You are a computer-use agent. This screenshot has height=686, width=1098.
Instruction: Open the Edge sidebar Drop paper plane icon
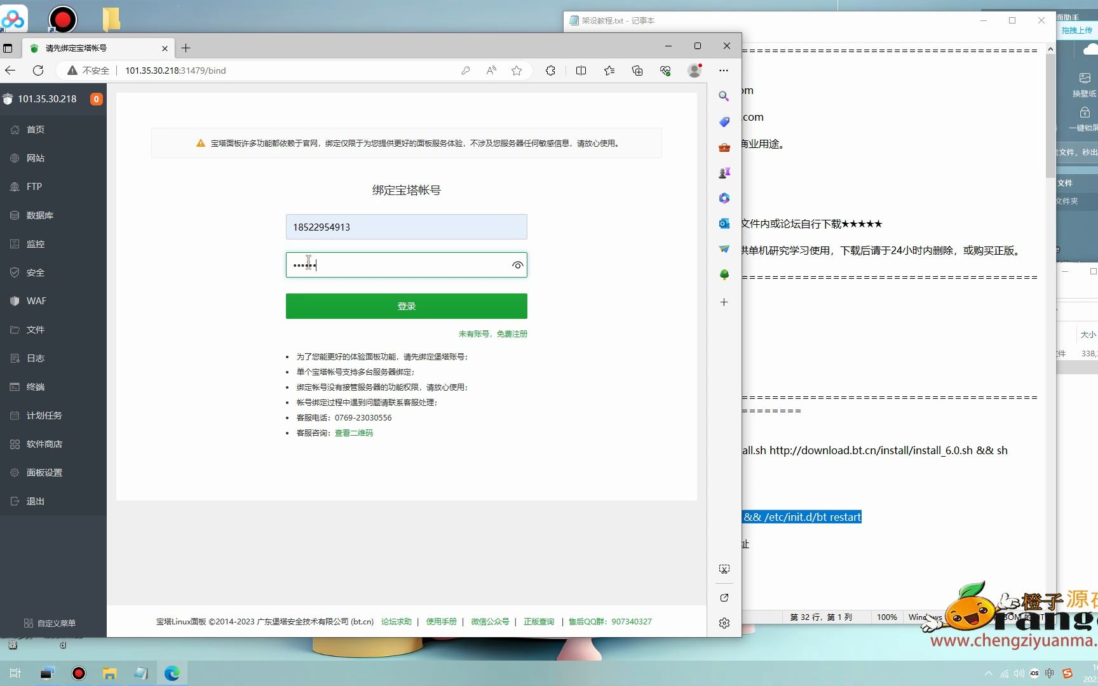pos(724,249)
